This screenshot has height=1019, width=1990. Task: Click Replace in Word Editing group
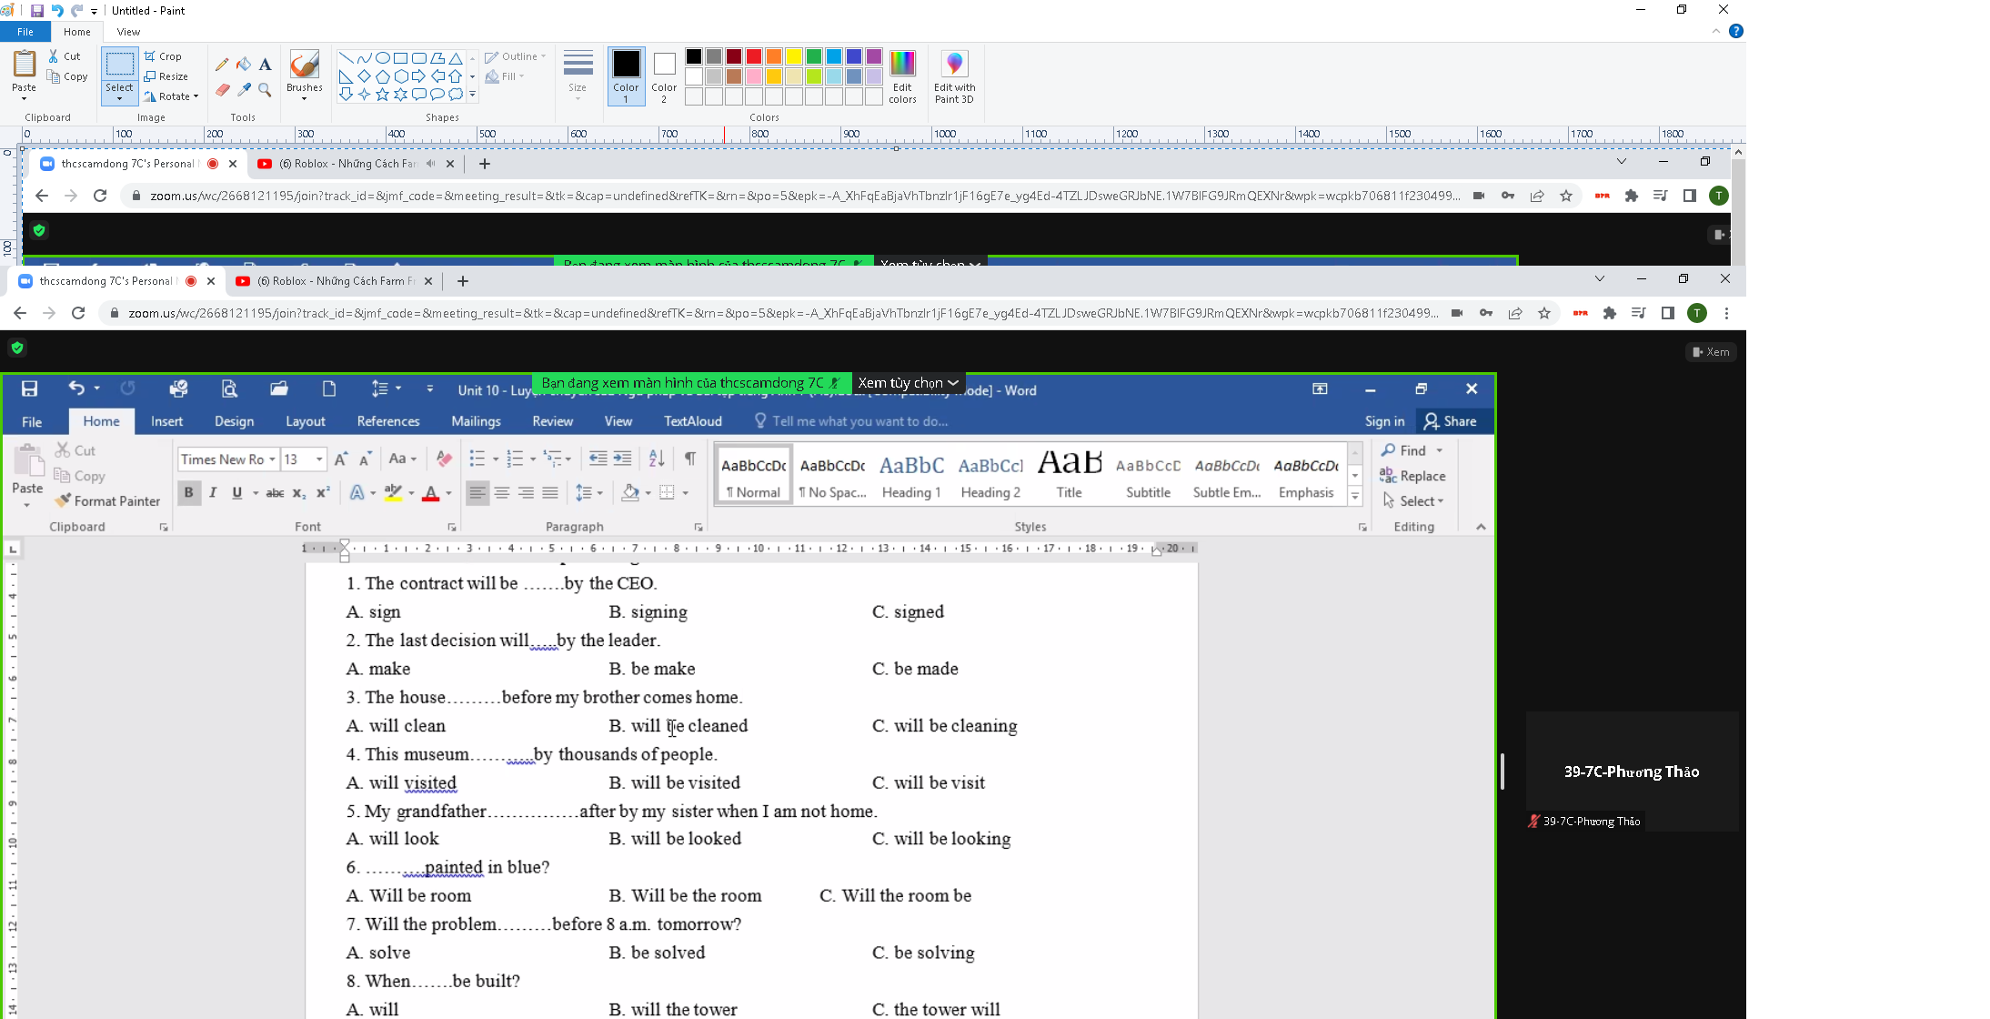click(1412, 476)
